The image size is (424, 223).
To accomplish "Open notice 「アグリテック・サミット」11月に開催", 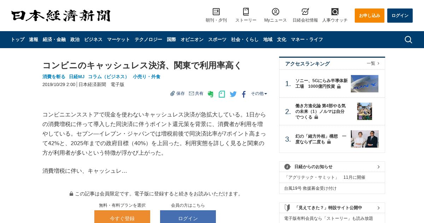I will click(325, 177).
